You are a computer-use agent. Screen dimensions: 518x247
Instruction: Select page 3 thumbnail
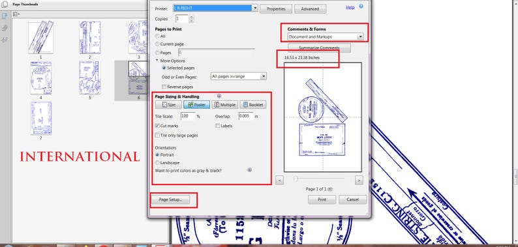138,37
